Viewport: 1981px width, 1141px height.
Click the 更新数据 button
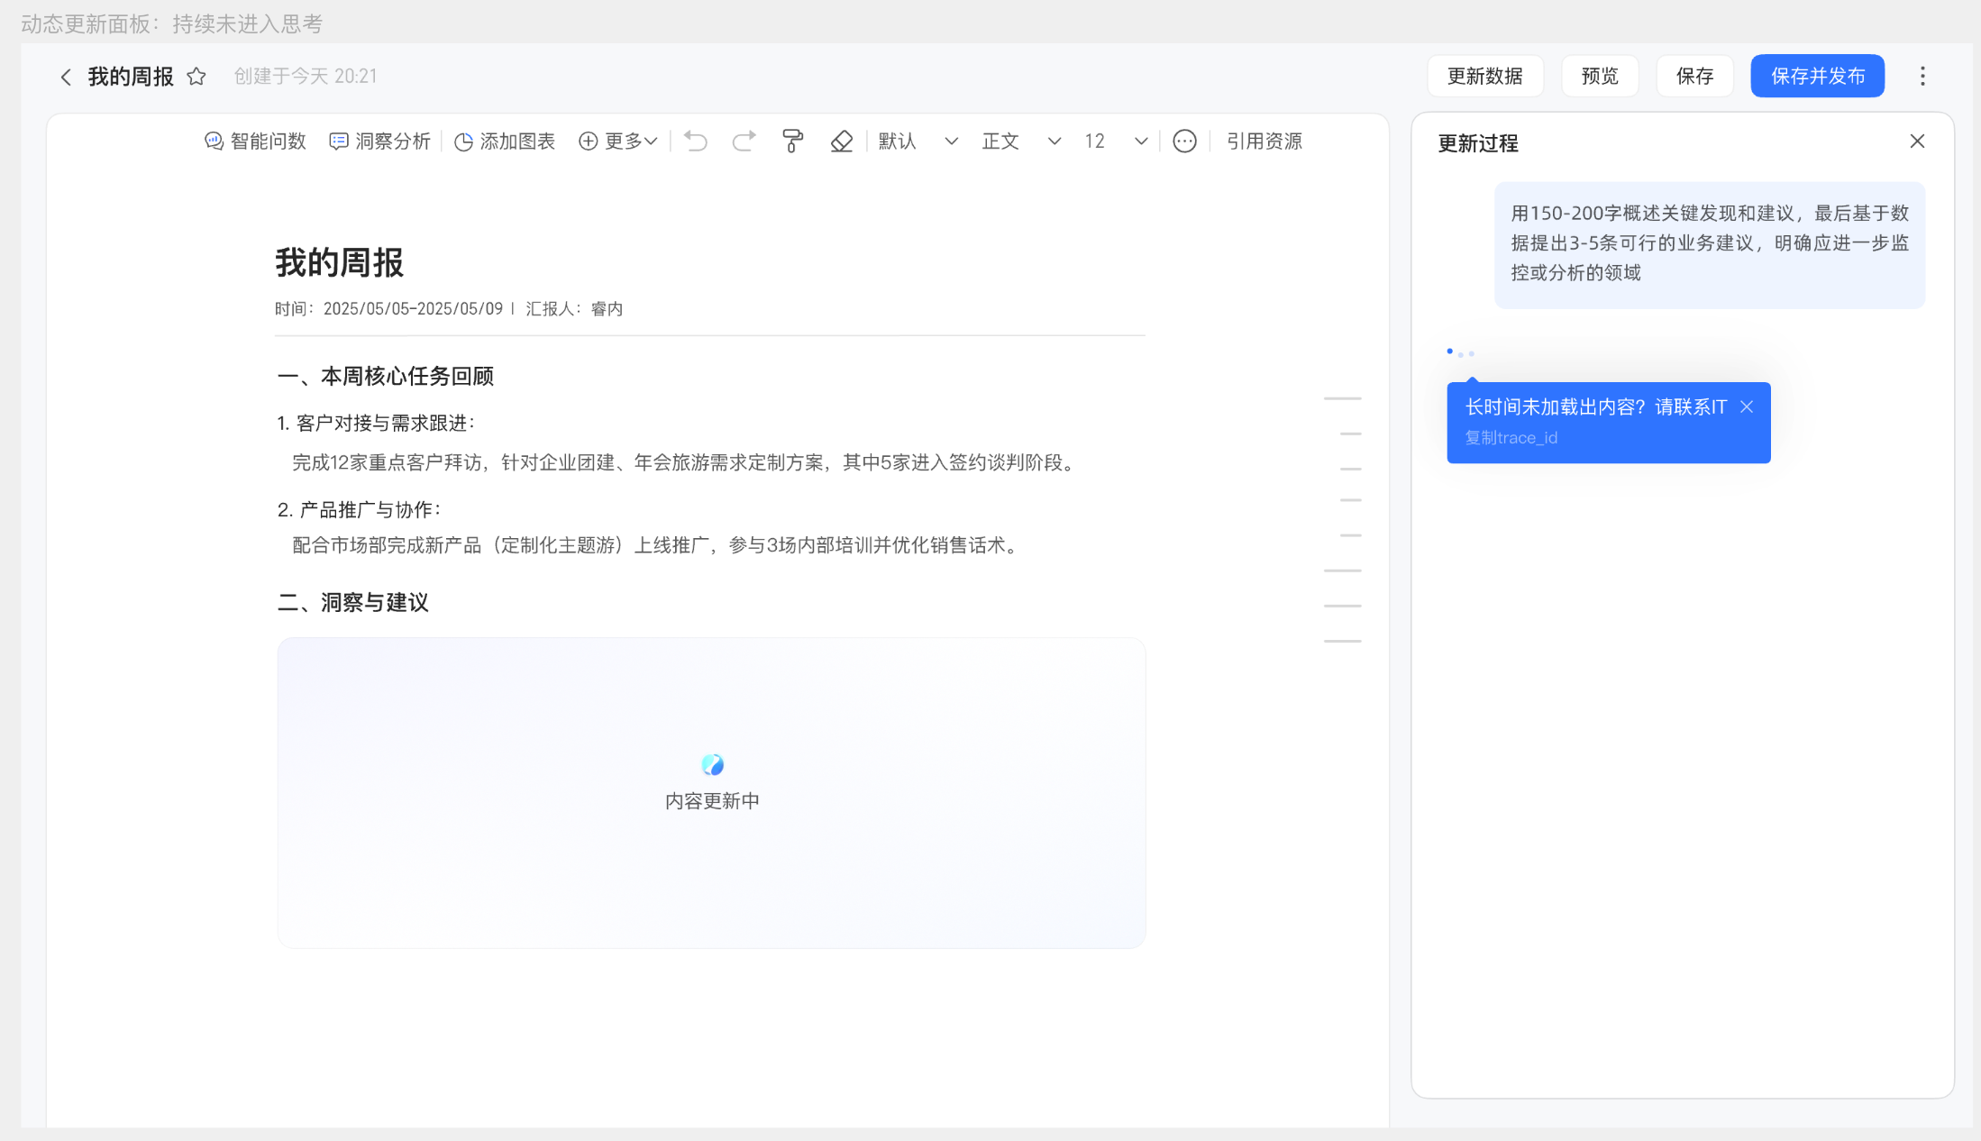1484,77
